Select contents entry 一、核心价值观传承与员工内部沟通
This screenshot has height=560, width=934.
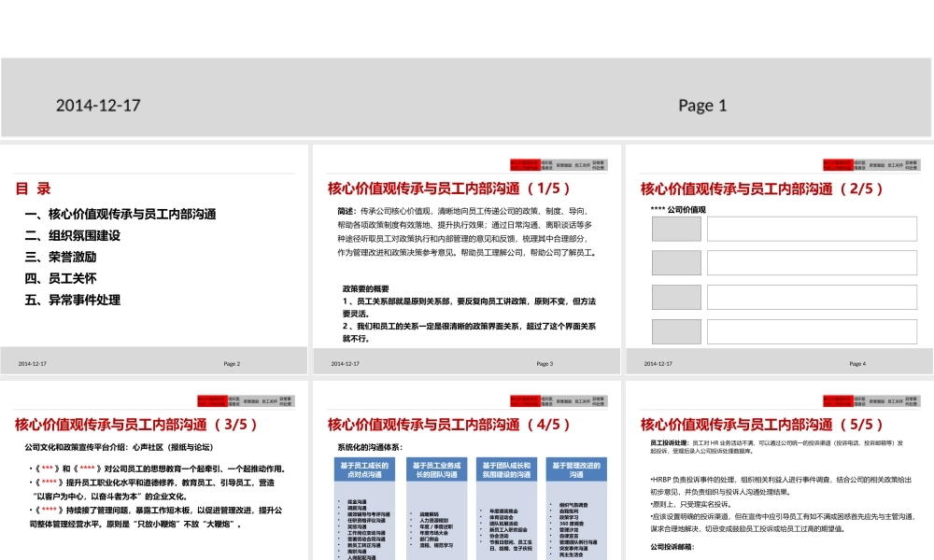tap(120, 215)
